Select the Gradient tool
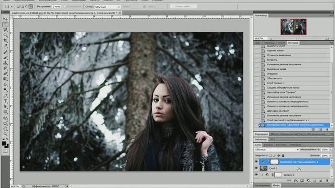Screen dimensions: 335x188 tap(5, 79)
